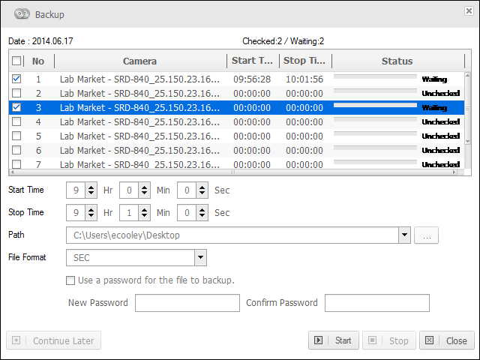Click the Start Time hour field showing 9
Screen dimensions: 480x360
[76, 190]
